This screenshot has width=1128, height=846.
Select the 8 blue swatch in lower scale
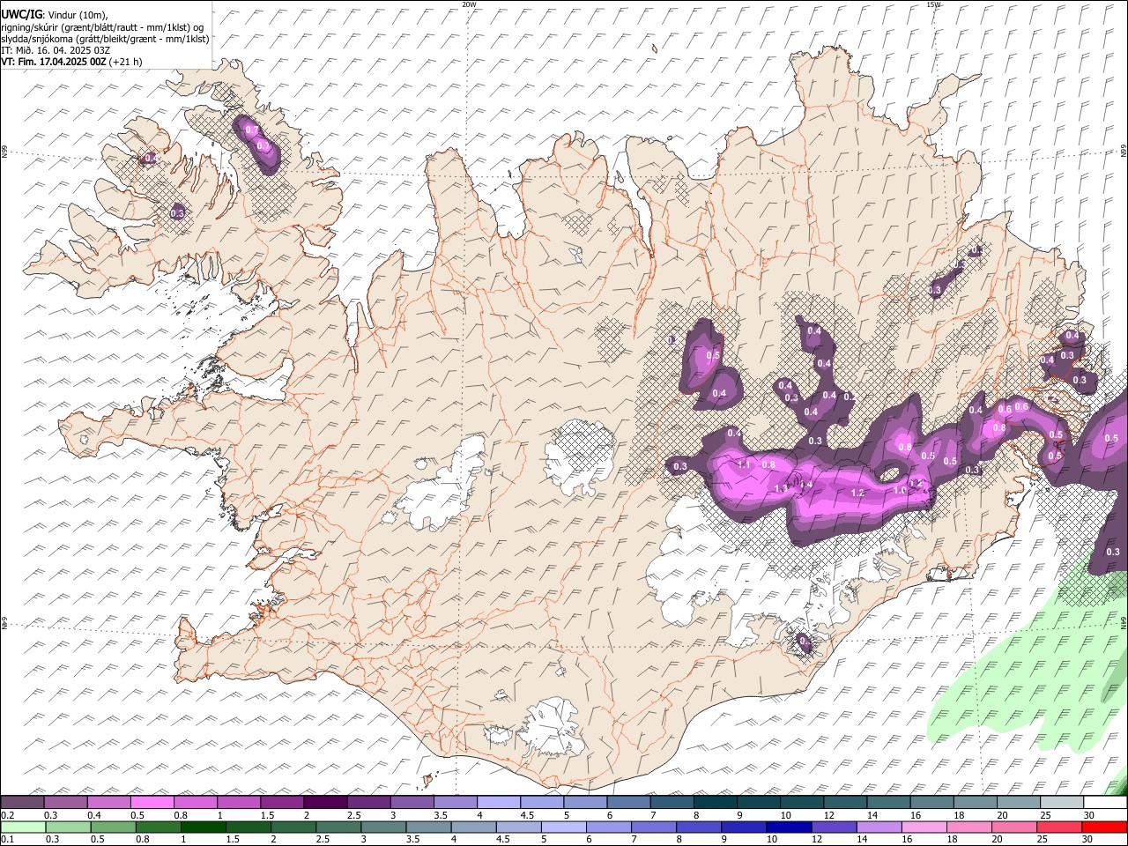point(699,827)
